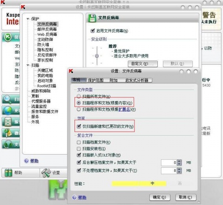The width and height of the screenshot is (223, 205).
Task: Click the Kaspersky K logo in settings window title
Action: (x=23, y=7)
